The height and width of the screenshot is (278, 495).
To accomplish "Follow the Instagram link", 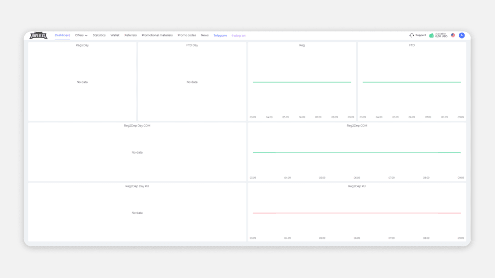I will 239,36.
